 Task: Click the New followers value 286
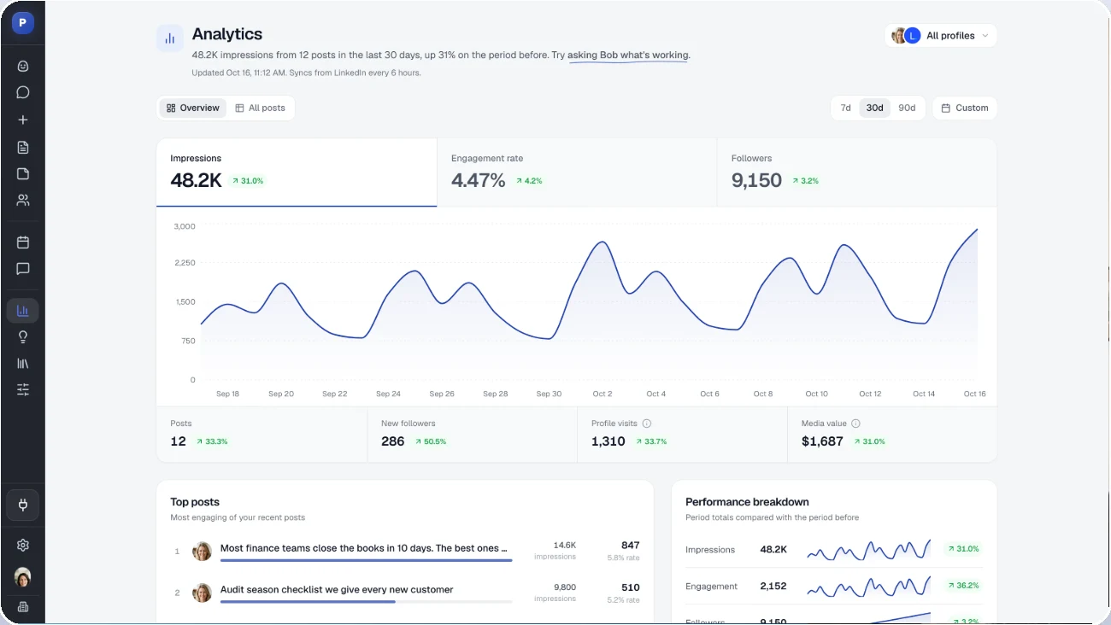click(x=393, y=441)
